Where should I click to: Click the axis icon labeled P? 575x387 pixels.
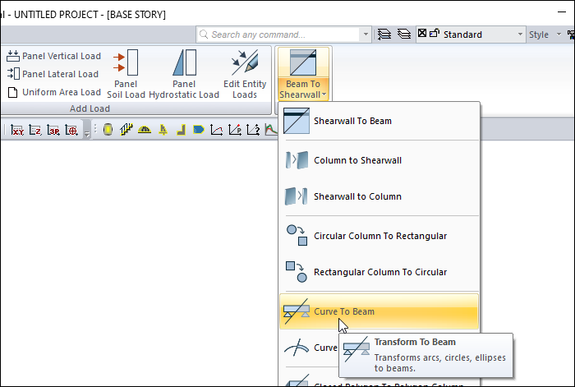coord(235,130)
